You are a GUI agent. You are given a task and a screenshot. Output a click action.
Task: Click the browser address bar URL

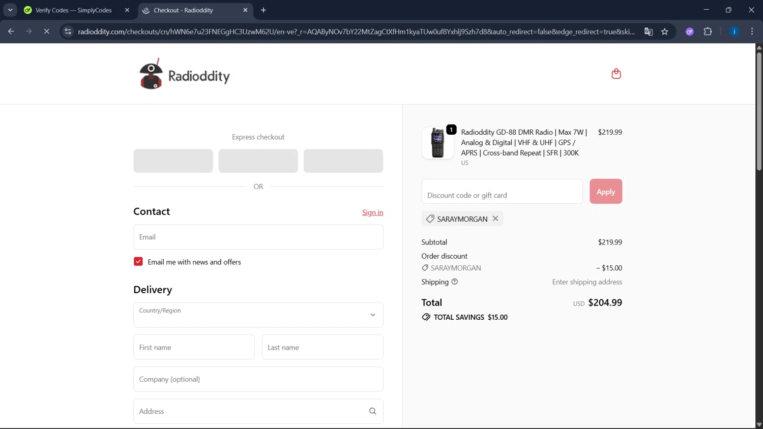tap(356, 32)
